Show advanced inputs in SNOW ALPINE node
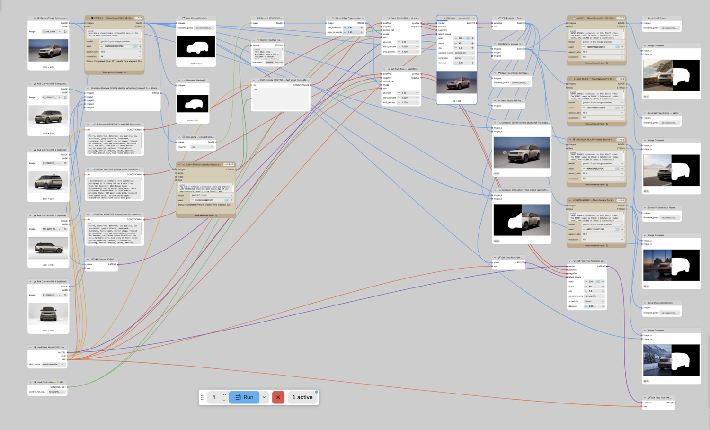 (596, 245)
